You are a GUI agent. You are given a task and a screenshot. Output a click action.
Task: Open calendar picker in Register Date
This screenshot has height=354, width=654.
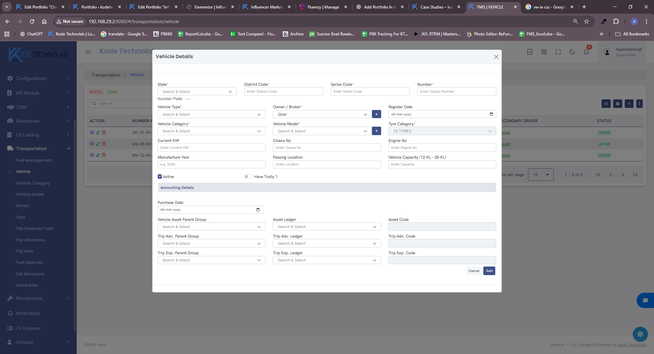pos(491,114)
